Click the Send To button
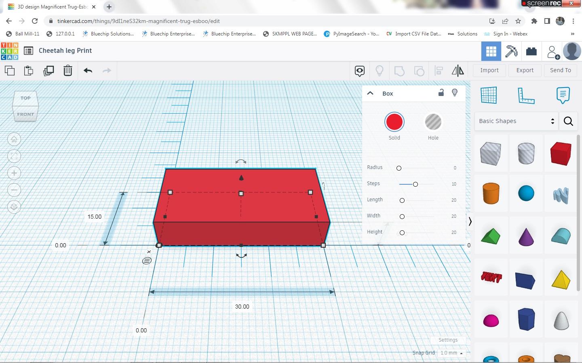 tap(561, 70)
